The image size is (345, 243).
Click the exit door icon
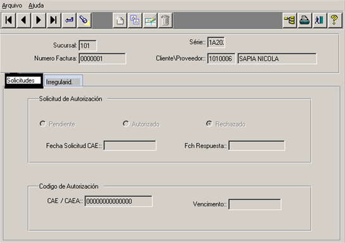click(x=320, y=20)
